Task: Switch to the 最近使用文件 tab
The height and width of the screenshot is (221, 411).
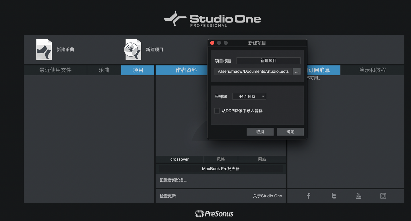Action: pyautogui.click(x=55, y=70)
